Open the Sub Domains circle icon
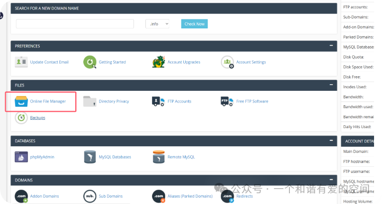The width and height of the screenshot is (382, 204). coord(90,196)
